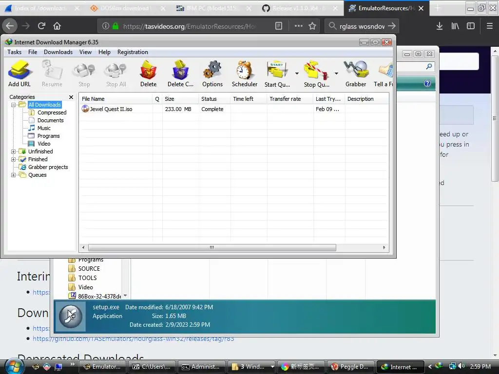This screenshot has height=374, width=499.
Task: Expand the Finished category node
Action: click(x=13, y=159)
